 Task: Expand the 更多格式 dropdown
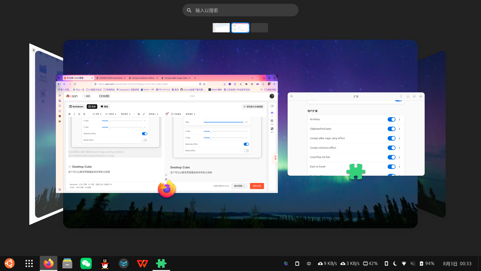pos(126,114)
